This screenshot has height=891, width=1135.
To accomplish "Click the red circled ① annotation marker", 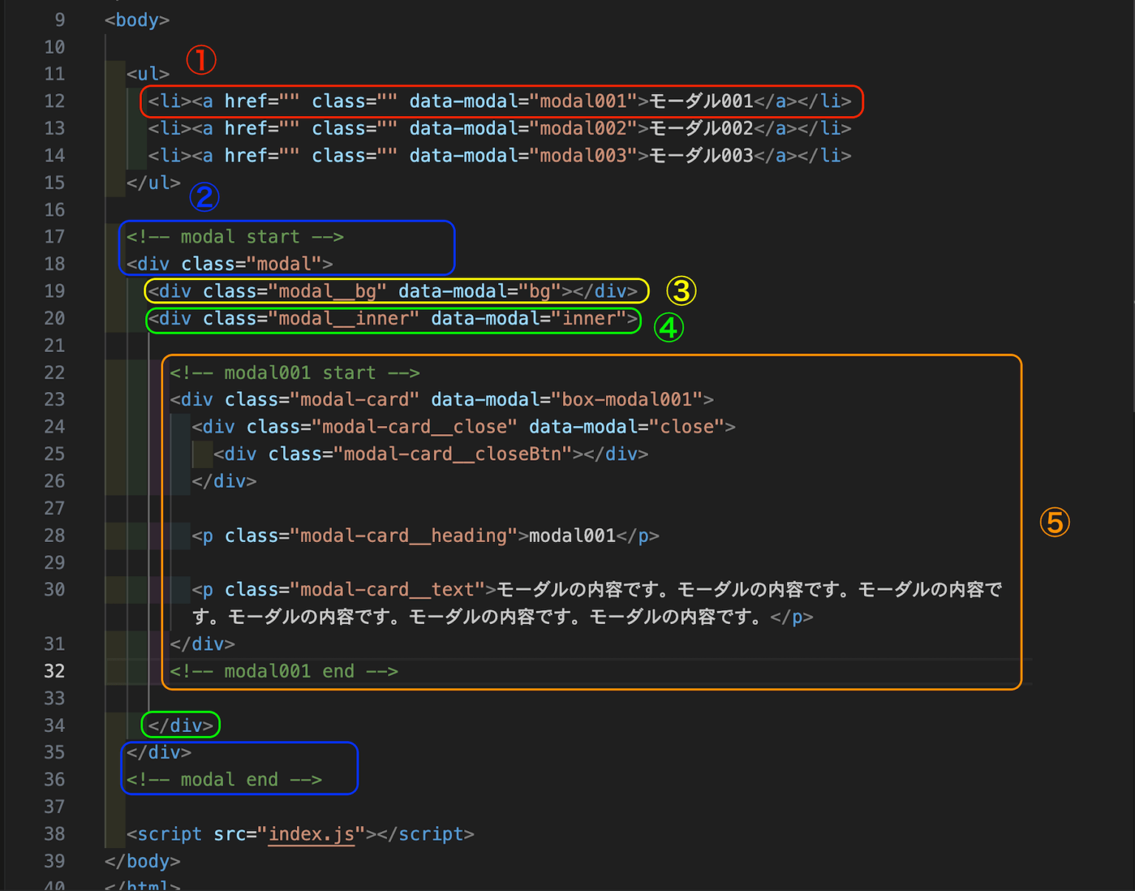I will tap(201, 61).
